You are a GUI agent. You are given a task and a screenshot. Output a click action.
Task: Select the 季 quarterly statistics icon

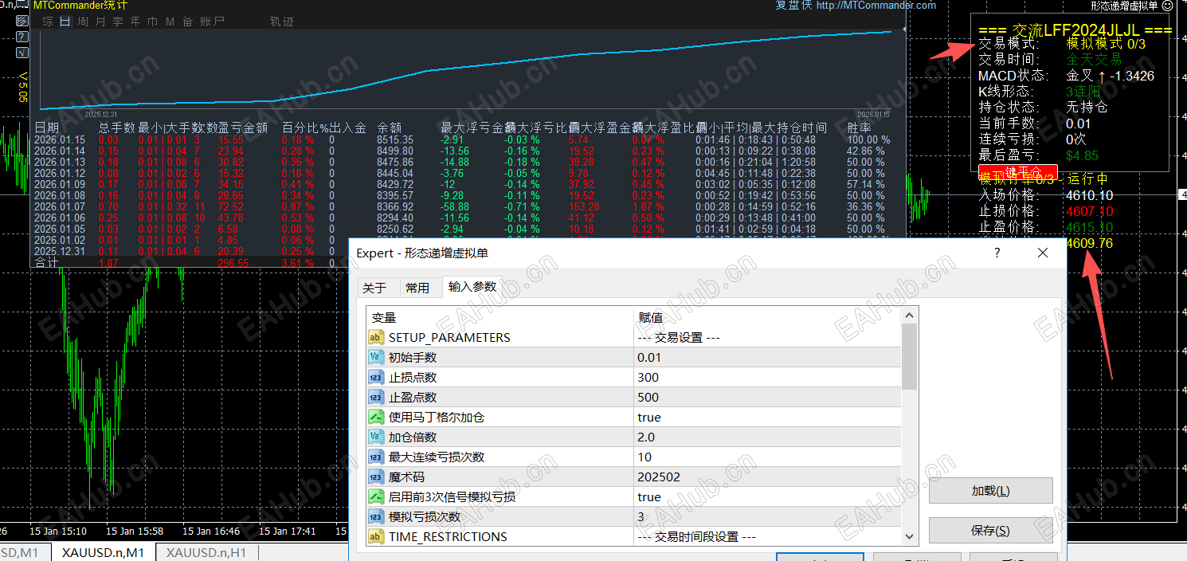(x=117, y=22)
